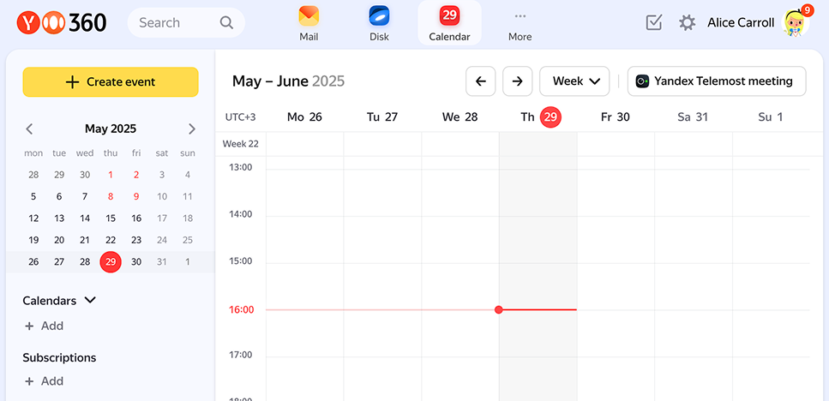829x401 pixels.
Task: Go to previous week with left arrow
Action: tap(480, 81)
